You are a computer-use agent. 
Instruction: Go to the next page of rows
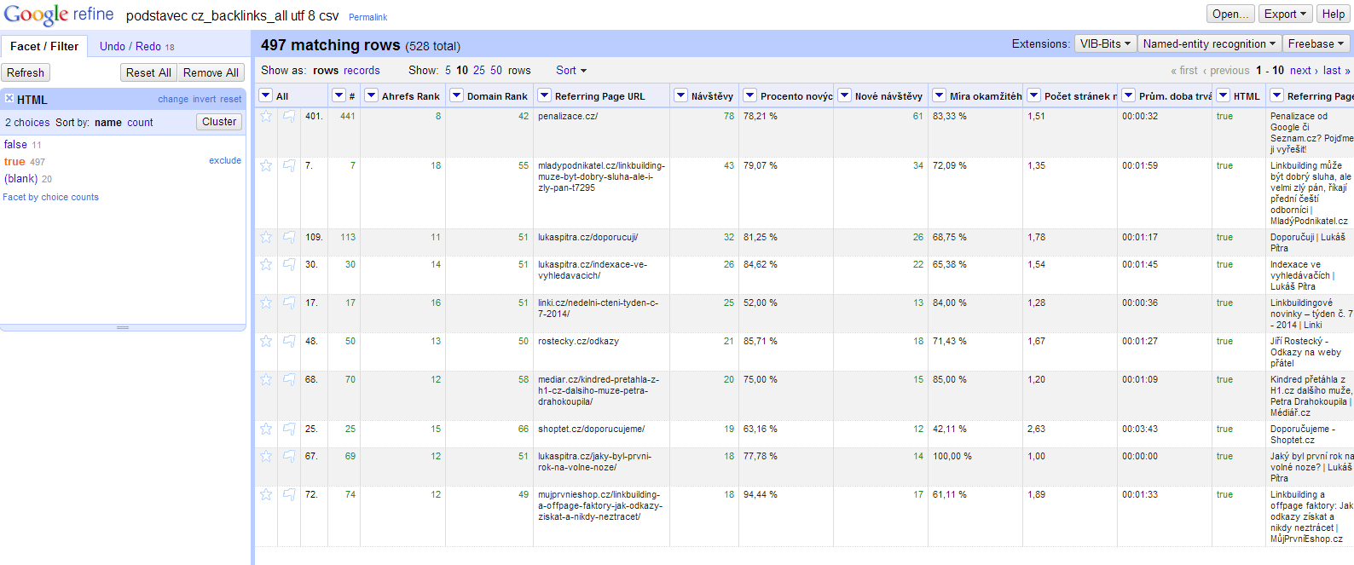(1303, 71)
